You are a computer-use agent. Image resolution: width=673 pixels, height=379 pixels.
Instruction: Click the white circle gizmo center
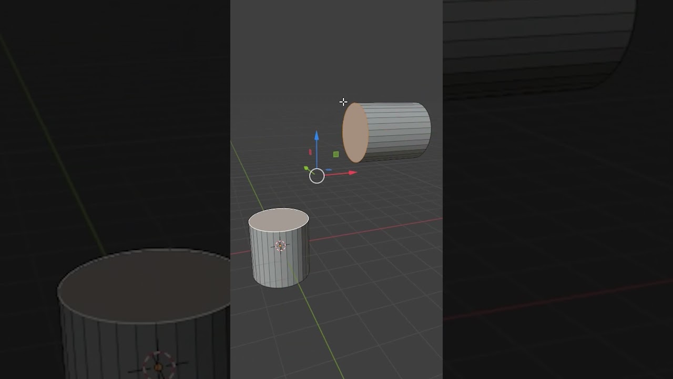point(317,176)
